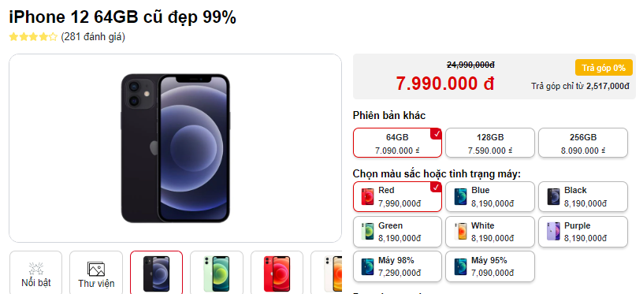Select the White color option
643x294 pixels.
(x=490, y=232)
